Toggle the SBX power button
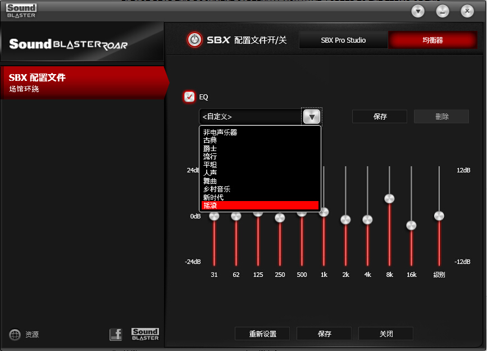 [x=194, y=40]
